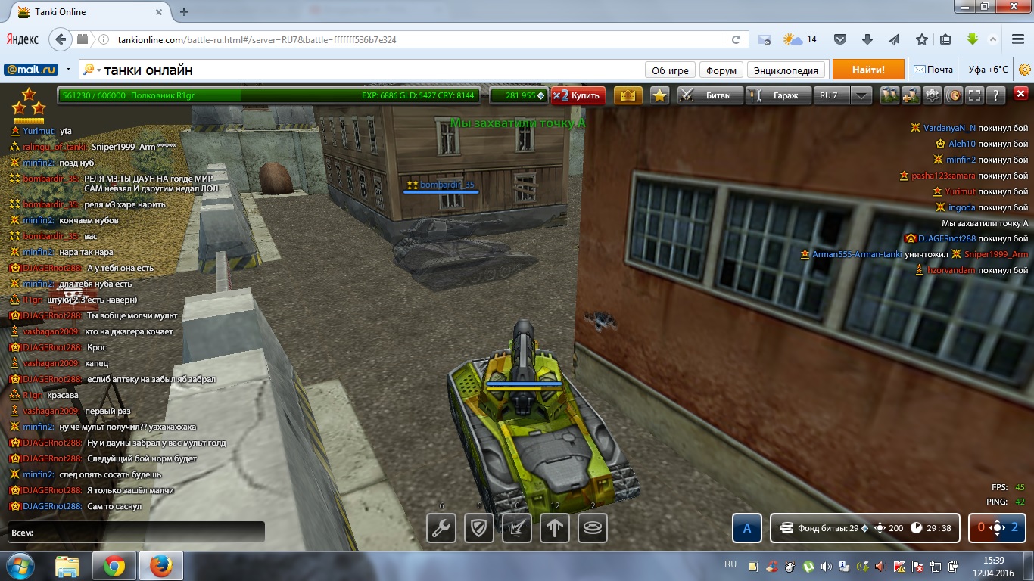The image size is (1034, 581).
Task: Open the @mail.ru logo button
Action: coord(31,70)
